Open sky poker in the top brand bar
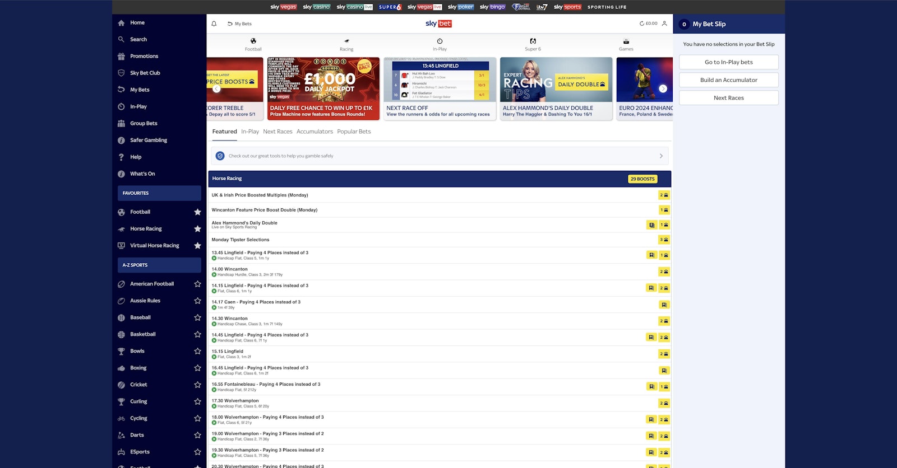 [461, 7]
